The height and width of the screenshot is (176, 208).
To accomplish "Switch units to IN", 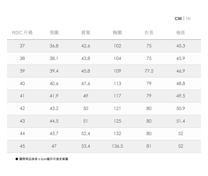I will 188,19.
